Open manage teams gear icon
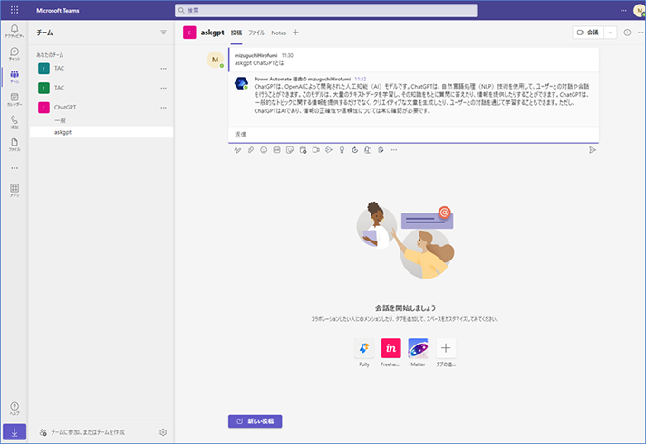This screenshot has height=444, width=646. (x=163, y=432)
